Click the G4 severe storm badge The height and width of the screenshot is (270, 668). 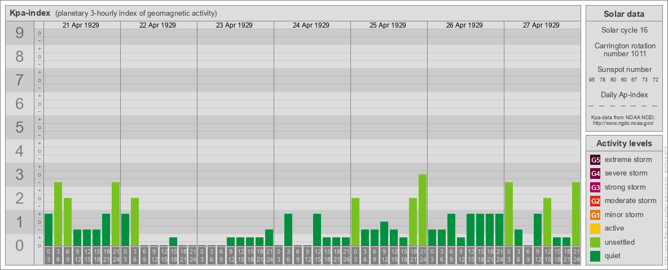point(595,173)
